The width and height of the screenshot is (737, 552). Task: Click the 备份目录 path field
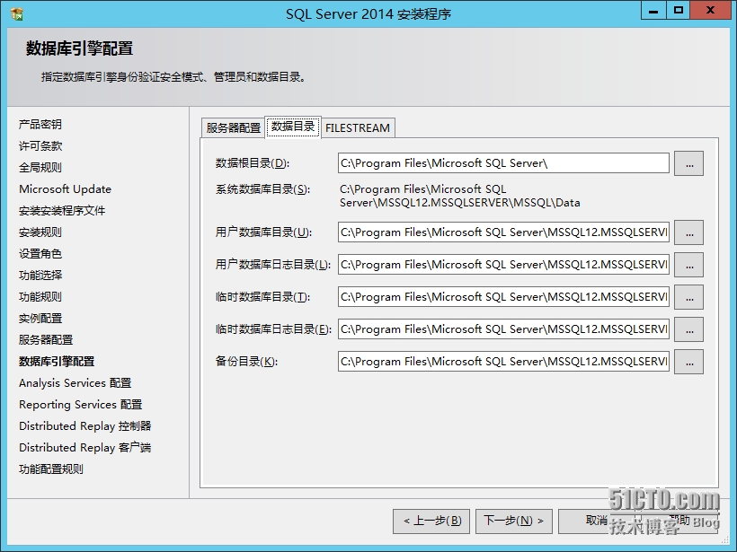[503, 362]
